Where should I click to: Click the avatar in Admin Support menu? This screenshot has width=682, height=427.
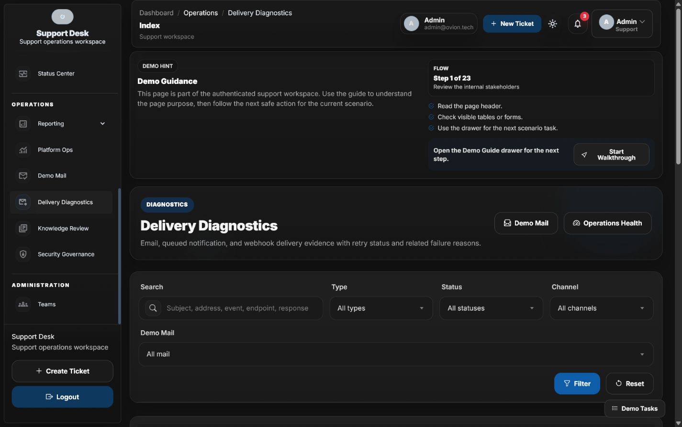tap(606, 22)
